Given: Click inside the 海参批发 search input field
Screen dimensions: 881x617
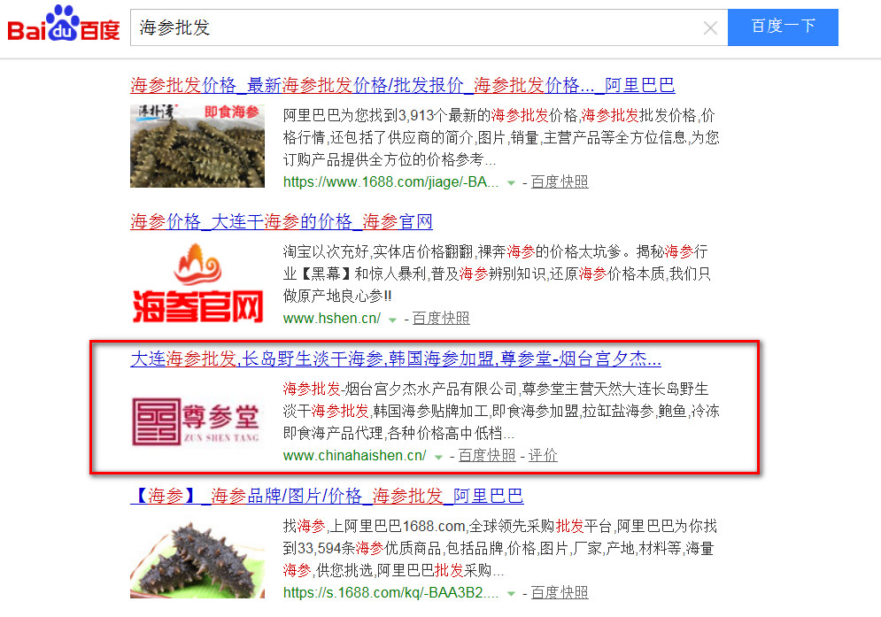Looking at the screenshot, I should click(354, 27).
